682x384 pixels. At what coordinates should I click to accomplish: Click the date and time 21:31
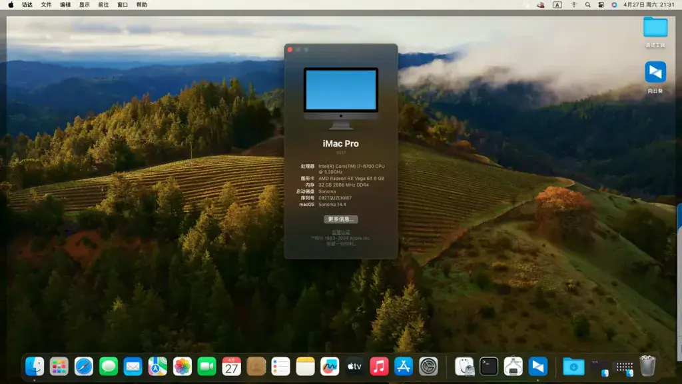(649, 5)
